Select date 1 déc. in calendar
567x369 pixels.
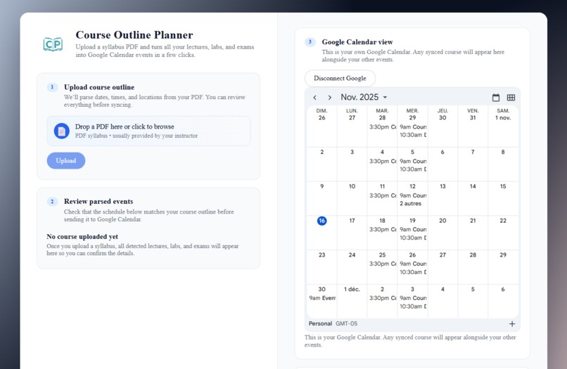(352, 289)
